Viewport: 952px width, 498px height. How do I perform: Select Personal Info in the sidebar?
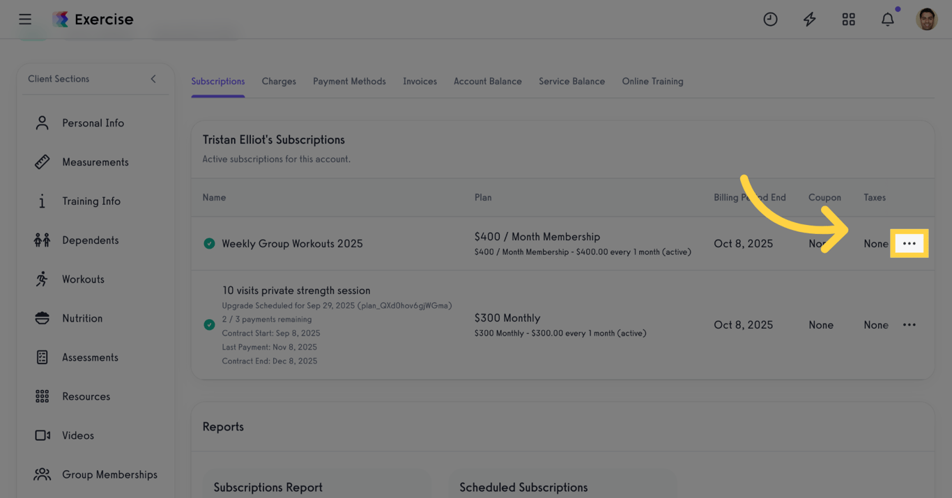pos(93,123)
